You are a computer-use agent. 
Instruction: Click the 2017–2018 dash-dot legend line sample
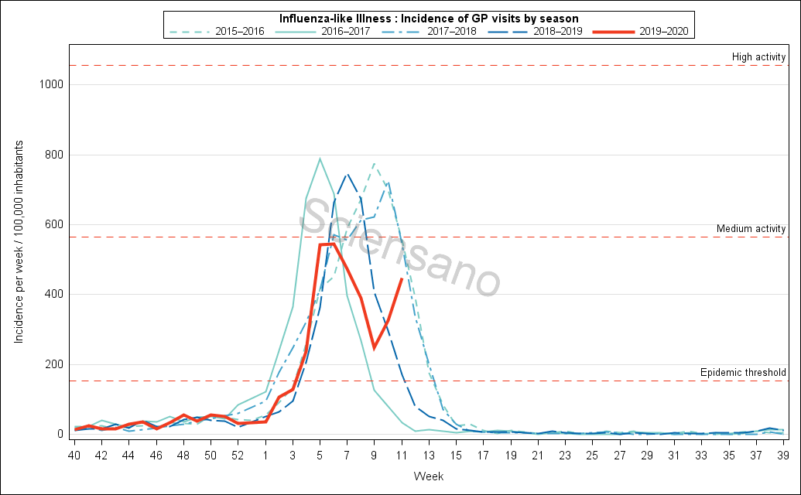[x=406, y=32]
